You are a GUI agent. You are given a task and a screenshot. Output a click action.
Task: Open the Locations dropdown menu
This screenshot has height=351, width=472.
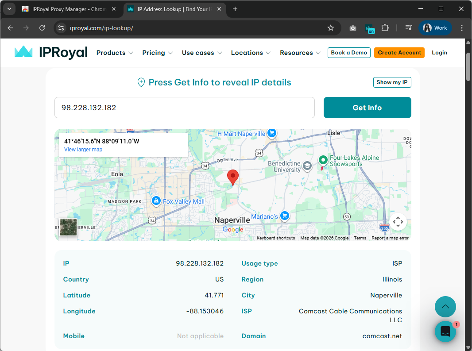[251, 53]
